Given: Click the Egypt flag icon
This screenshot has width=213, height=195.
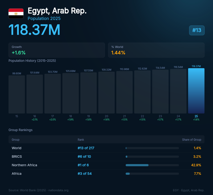Looking at the screenshot, I should pyautogui.click(x=16, y=14).
